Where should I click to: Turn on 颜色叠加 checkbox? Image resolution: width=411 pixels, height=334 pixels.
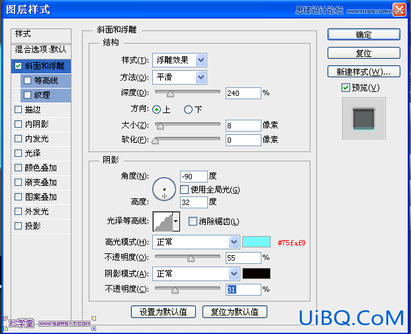(18, 167)
